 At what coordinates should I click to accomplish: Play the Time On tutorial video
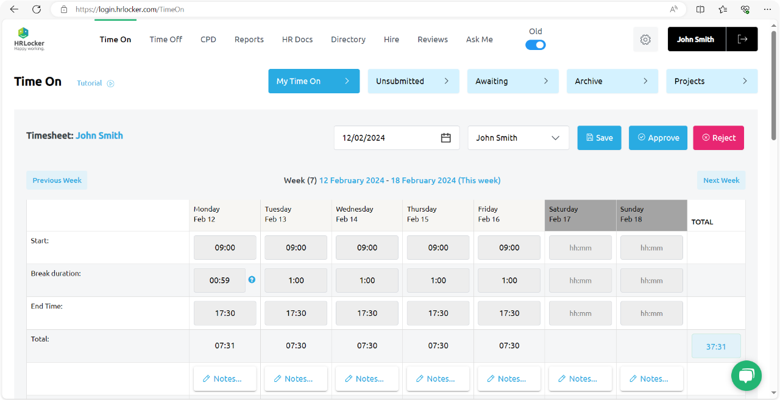pos(112,84)
